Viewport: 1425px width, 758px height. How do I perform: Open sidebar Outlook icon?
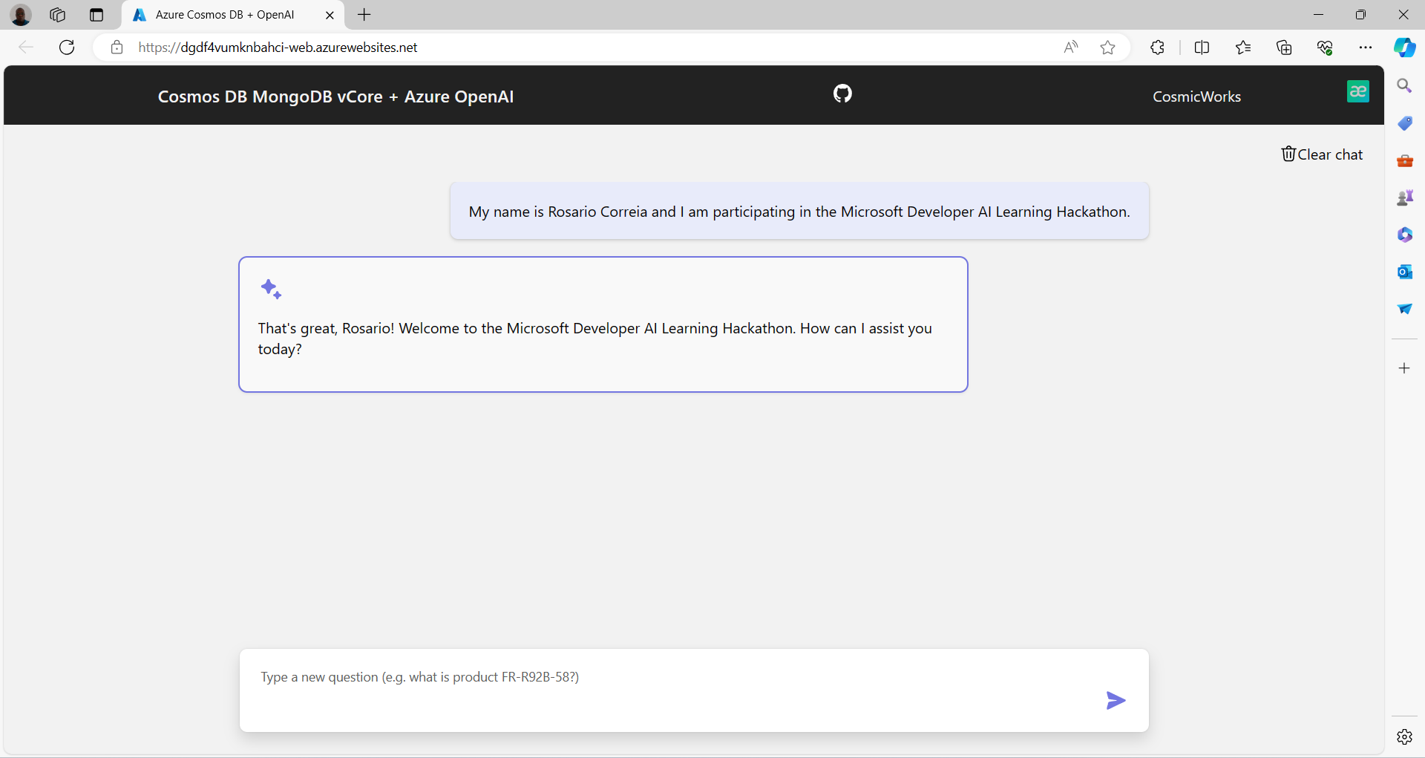coord(1404,272)
